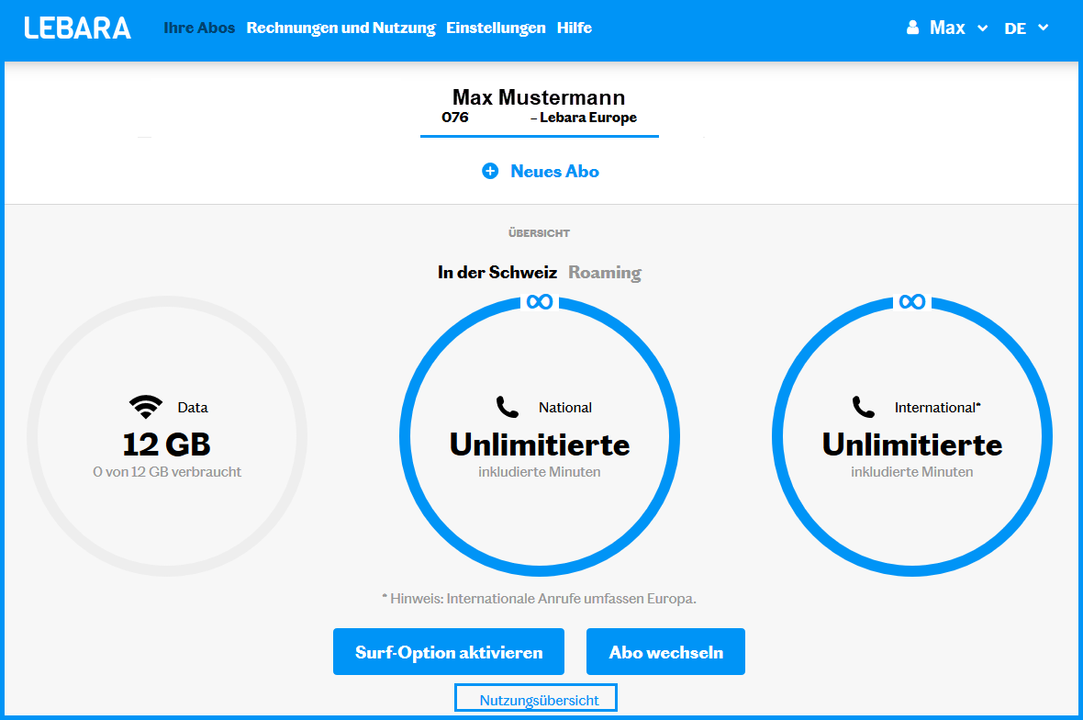Viewport: 1083px width, 720px height.
Task: Select the Max Mustermann subscription tab
Action: (x=539, y=108)
